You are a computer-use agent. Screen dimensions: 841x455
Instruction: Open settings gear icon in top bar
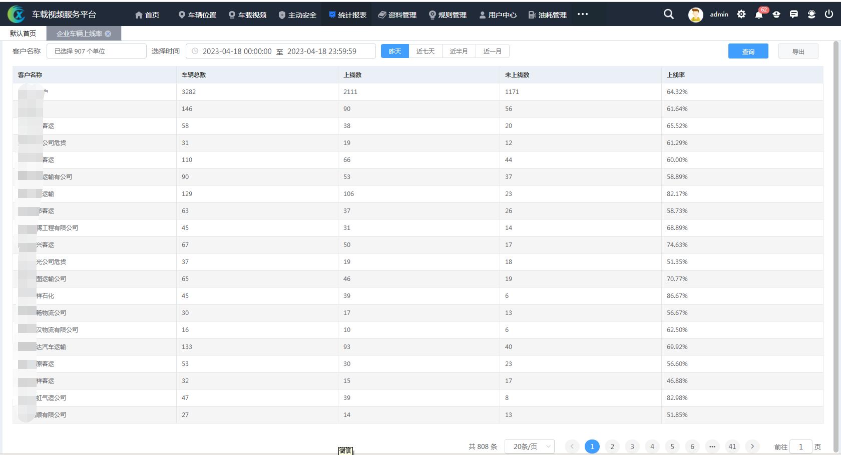741,14
